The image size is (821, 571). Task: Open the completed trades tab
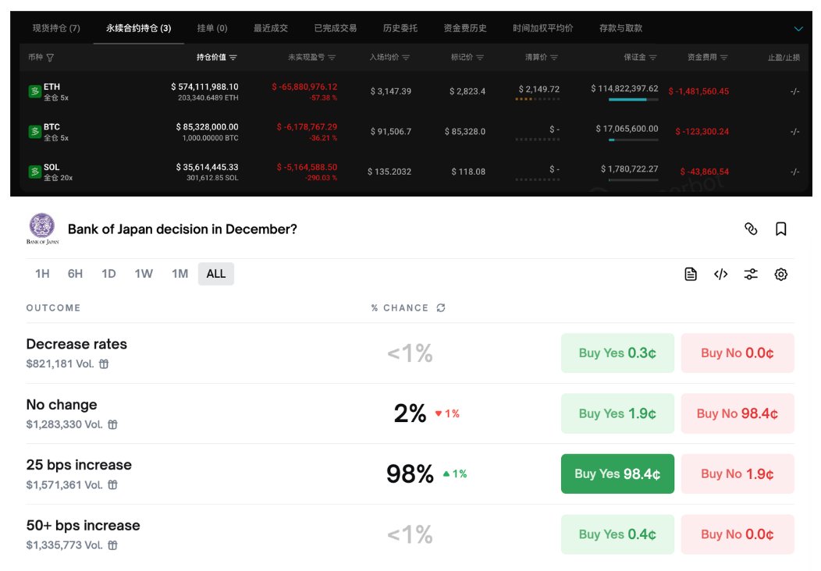335,28
